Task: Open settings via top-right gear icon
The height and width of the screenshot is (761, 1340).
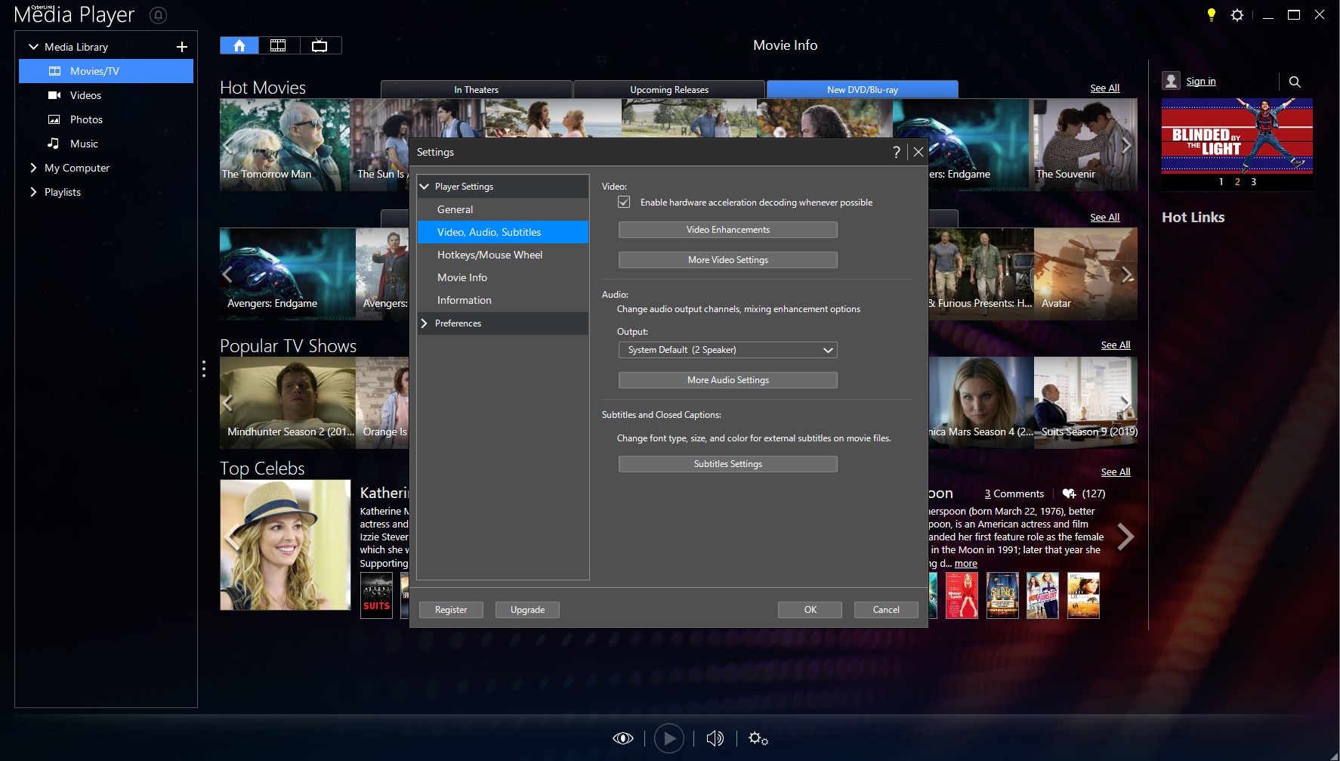Action: click(x=1237, y=14)
